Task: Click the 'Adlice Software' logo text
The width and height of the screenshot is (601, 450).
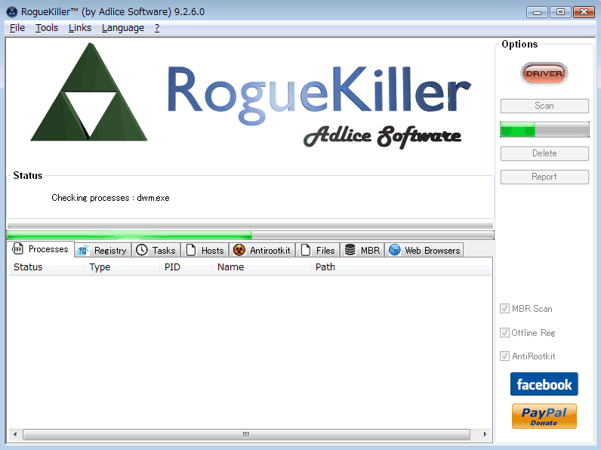Action: coord(382,136)
